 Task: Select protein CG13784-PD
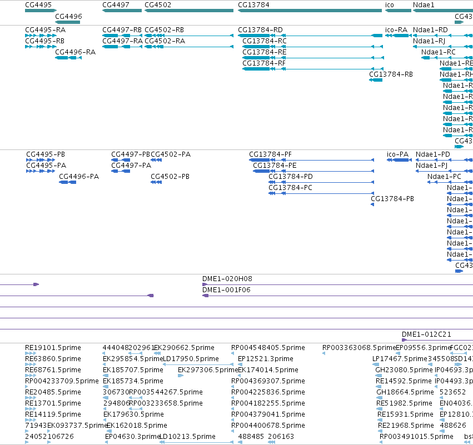tap(291, 177)
